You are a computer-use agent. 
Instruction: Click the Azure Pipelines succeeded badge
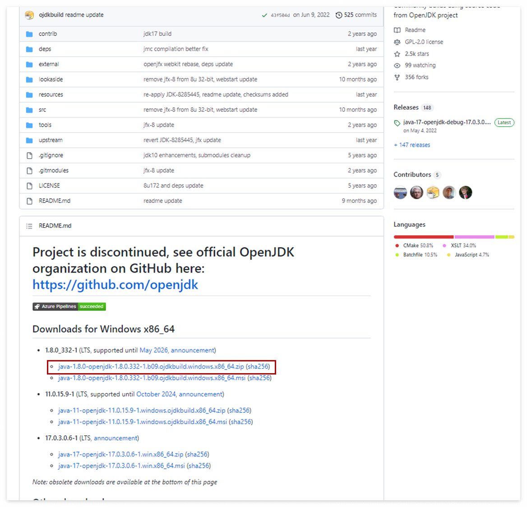click(69, 306)
